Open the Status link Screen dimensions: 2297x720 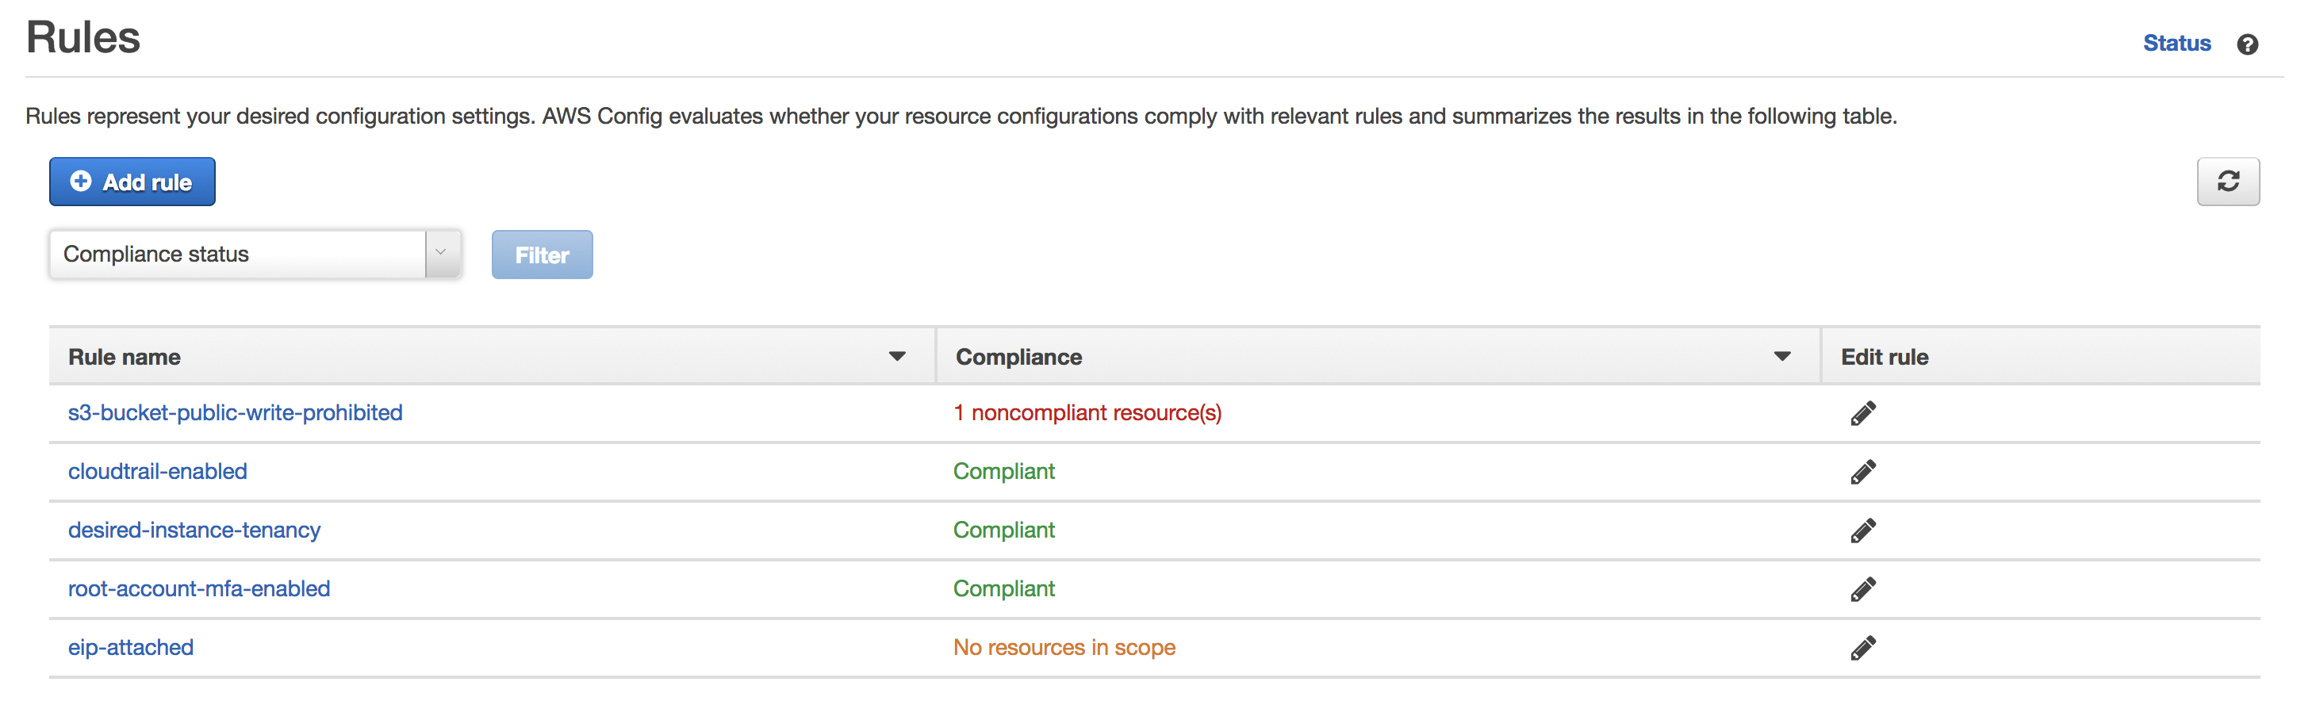coord(2176,44)
